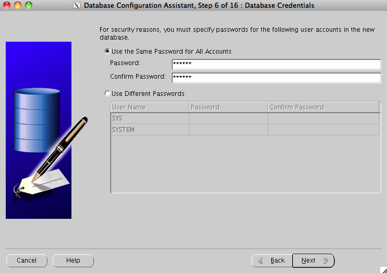
Task: Click the X11 icon in title bar
Action: click(77, 6)
